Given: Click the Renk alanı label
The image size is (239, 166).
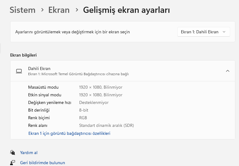Looking at the screenshot, I should point(38,125).
